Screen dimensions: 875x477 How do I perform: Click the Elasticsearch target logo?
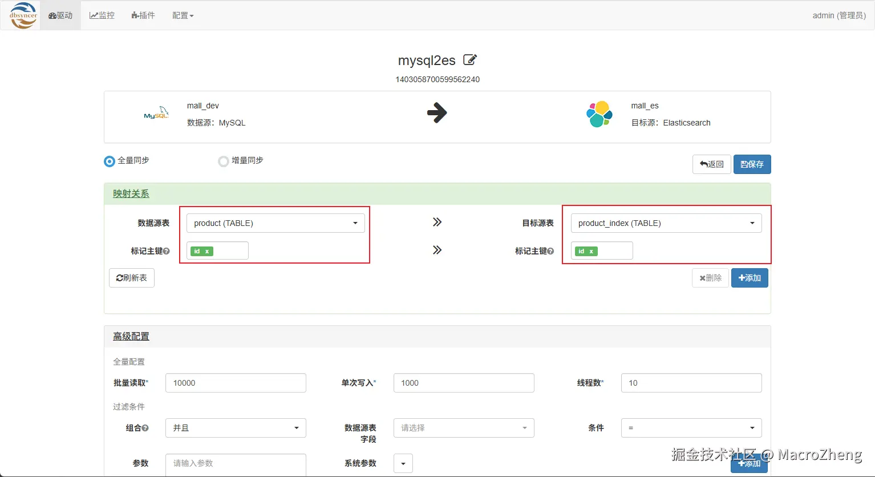pos(599,114)
